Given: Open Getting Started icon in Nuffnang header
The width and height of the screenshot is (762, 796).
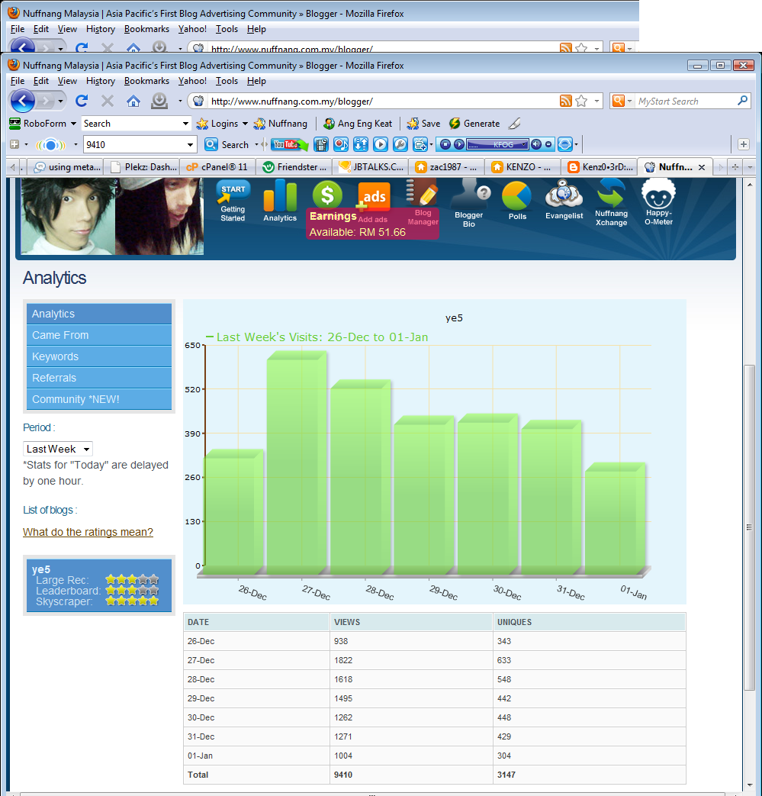Looking at the screenshot, I should click(x=233, y=201).
